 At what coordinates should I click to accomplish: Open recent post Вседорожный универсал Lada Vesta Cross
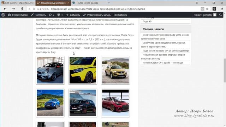[165, 37]
